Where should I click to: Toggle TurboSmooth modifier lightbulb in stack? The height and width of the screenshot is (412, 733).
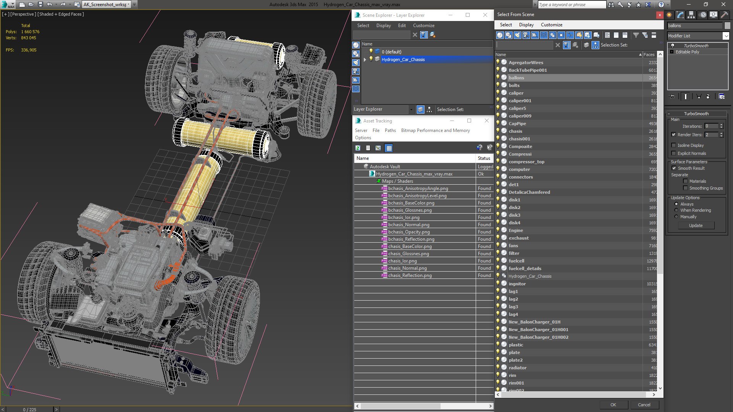672,45
